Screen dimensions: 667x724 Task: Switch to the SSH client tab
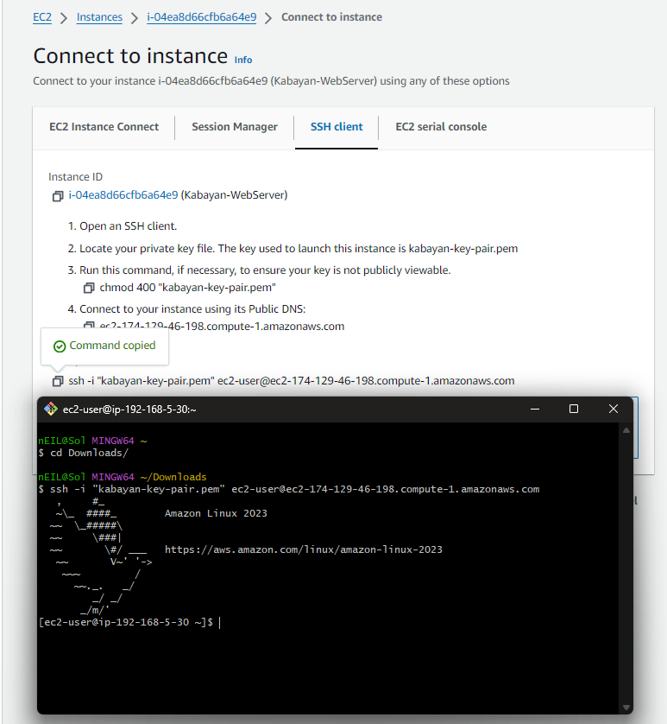(x=336, y=126)
